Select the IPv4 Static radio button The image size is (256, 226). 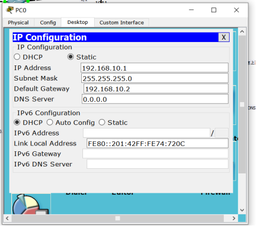click(70, 57)
